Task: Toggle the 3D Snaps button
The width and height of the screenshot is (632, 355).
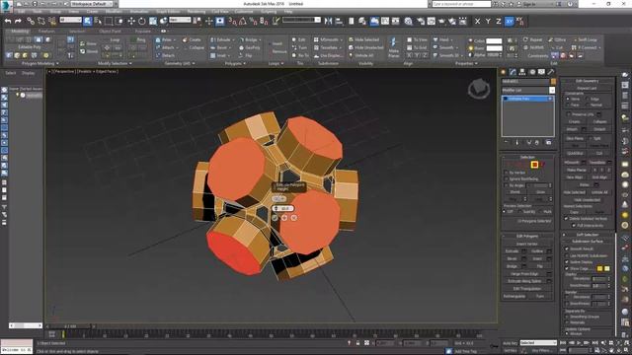Action: coord(233,22)
